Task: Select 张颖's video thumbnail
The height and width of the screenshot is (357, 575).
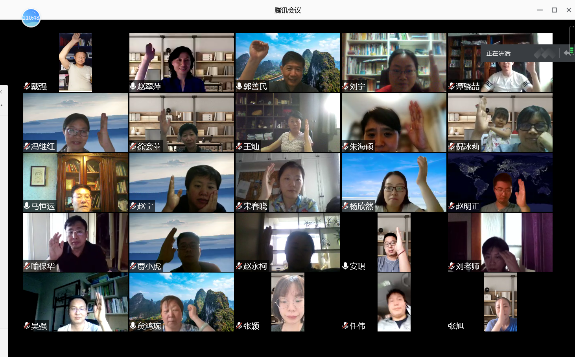Action: [287, 302]
